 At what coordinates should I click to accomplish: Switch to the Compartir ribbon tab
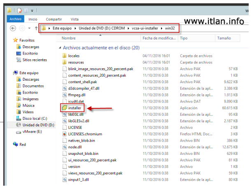tap(54, 19)
